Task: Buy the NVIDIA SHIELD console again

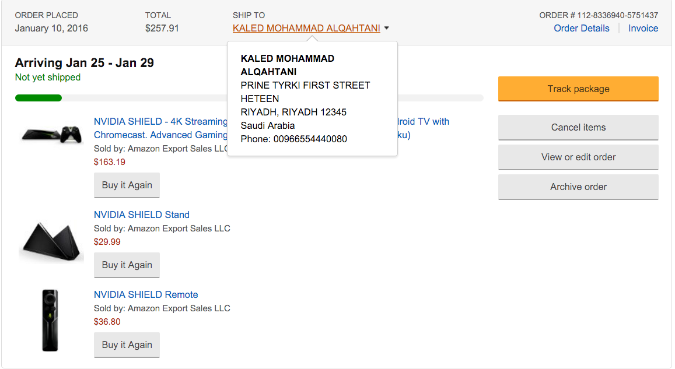Action: pos(127,185)
